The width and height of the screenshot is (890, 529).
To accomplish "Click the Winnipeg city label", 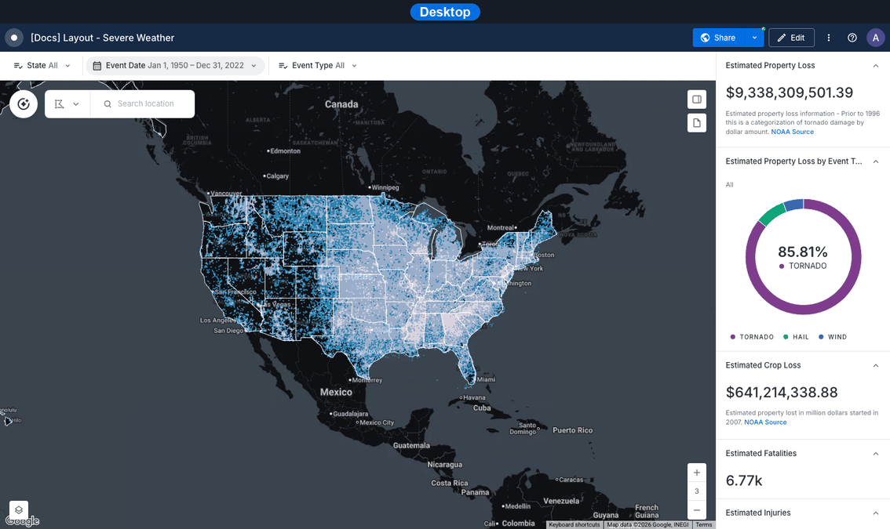I will tap(385, 187).
